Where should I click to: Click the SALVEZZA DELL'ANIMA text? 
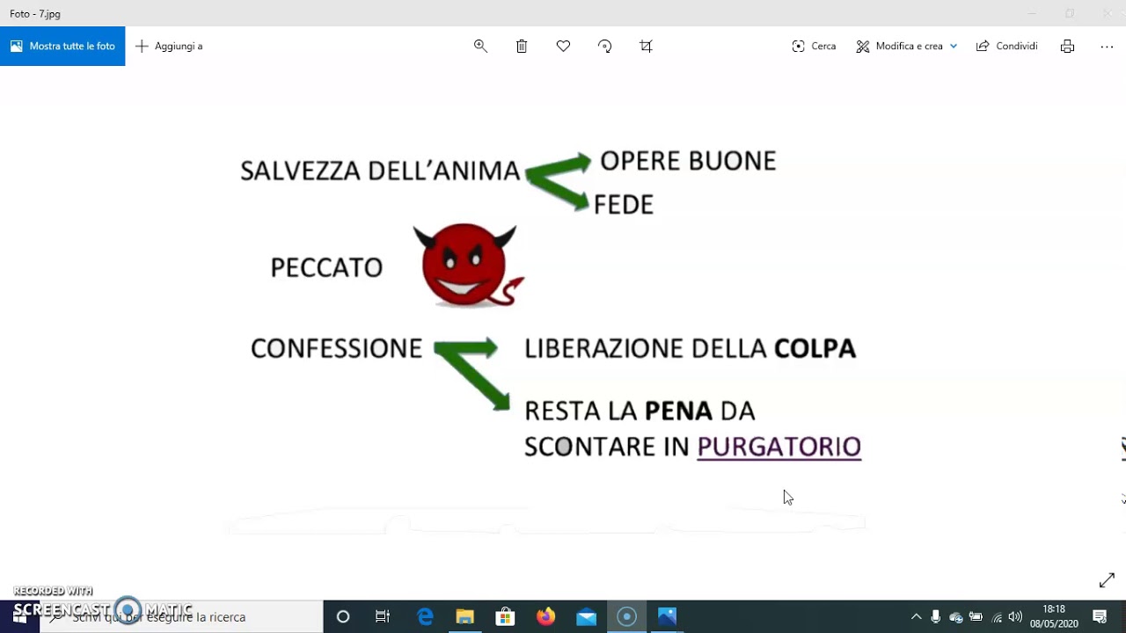380,171
